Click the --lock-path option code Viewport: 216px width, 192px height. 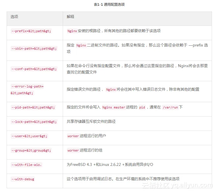point(34,122)
